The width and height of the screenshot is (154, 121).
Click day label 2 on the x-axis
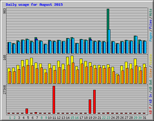[14, 118]
